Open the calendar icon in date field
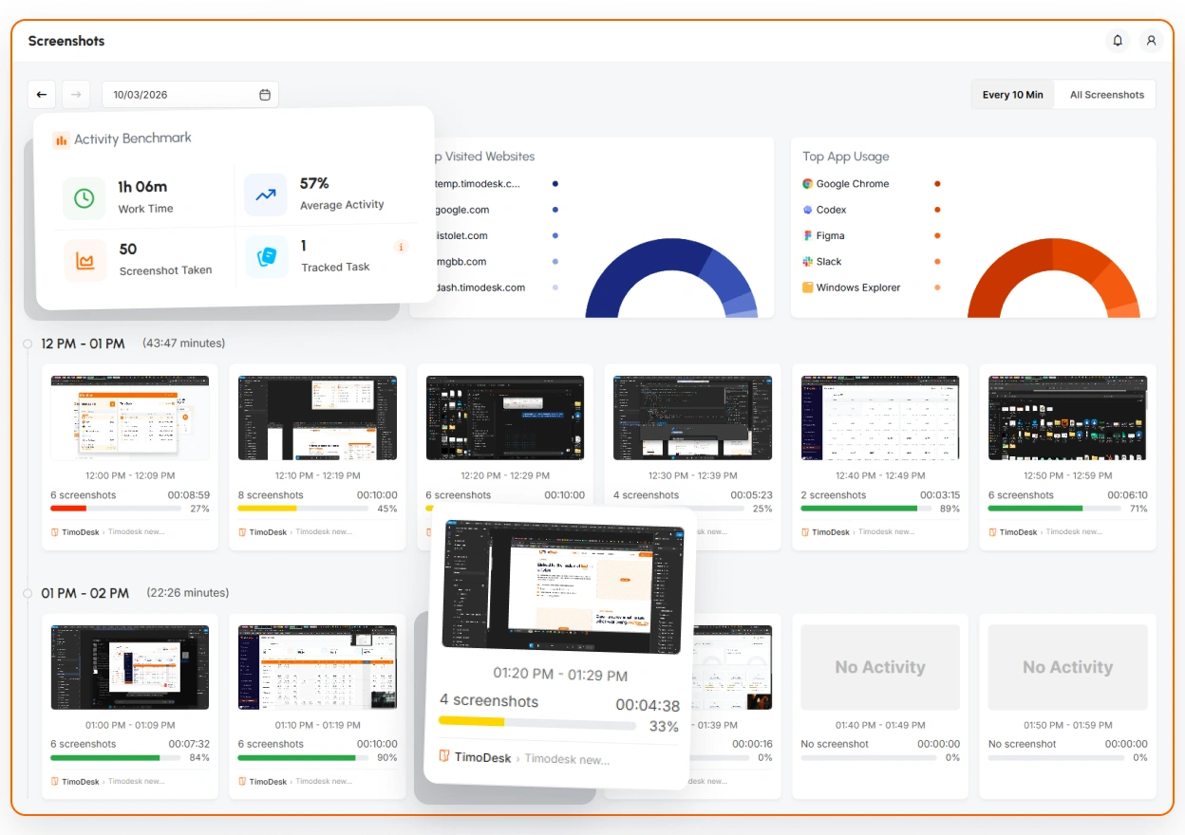The width and height of the screenshot is (1185, 835). 265,95
